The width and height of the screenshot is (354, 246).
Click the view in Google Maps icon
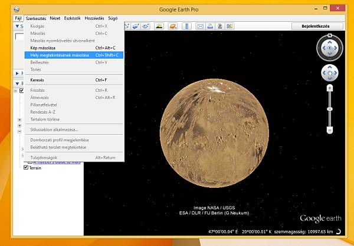pyautogui.click(x=230, y=26)
